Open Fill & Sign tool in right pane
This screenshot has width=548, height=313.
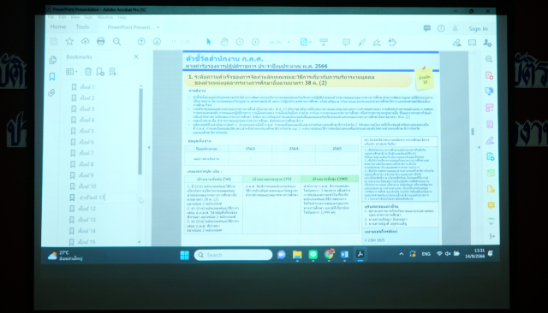pyautogui.click(x=490, y=140)
